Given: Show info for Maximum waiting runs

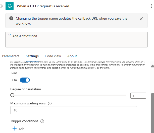Looking at the screenshot, I should (50, 103).
